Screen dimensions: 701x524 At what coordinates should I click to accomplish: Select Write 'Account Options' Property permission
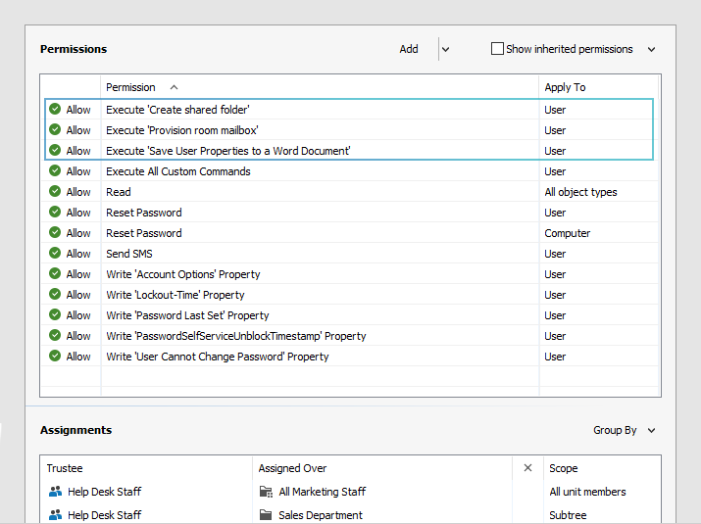click(x=183, y=274)
